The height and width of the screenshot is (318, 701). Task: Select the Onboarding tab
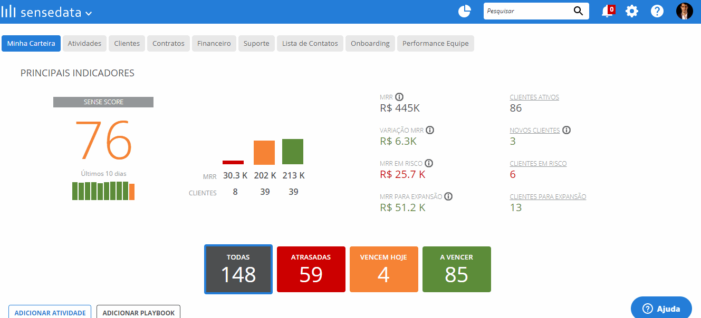click(x=370, y=44)
